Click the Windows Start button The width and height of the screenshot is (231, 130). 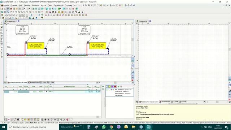tap(3, 127)
